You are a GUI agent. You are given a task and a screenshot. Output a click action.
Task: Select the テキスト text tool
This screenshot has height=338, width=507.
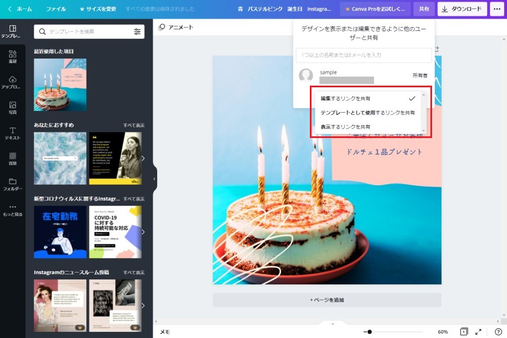click(12, 133)
